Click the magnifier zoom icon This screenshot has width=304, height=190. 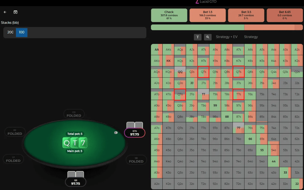tap(208, 37)
